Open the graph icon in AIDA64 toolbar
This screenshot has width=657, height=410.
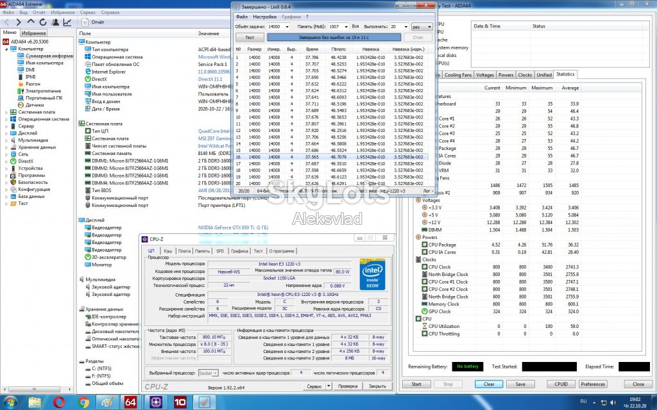(x=67, y=22)
